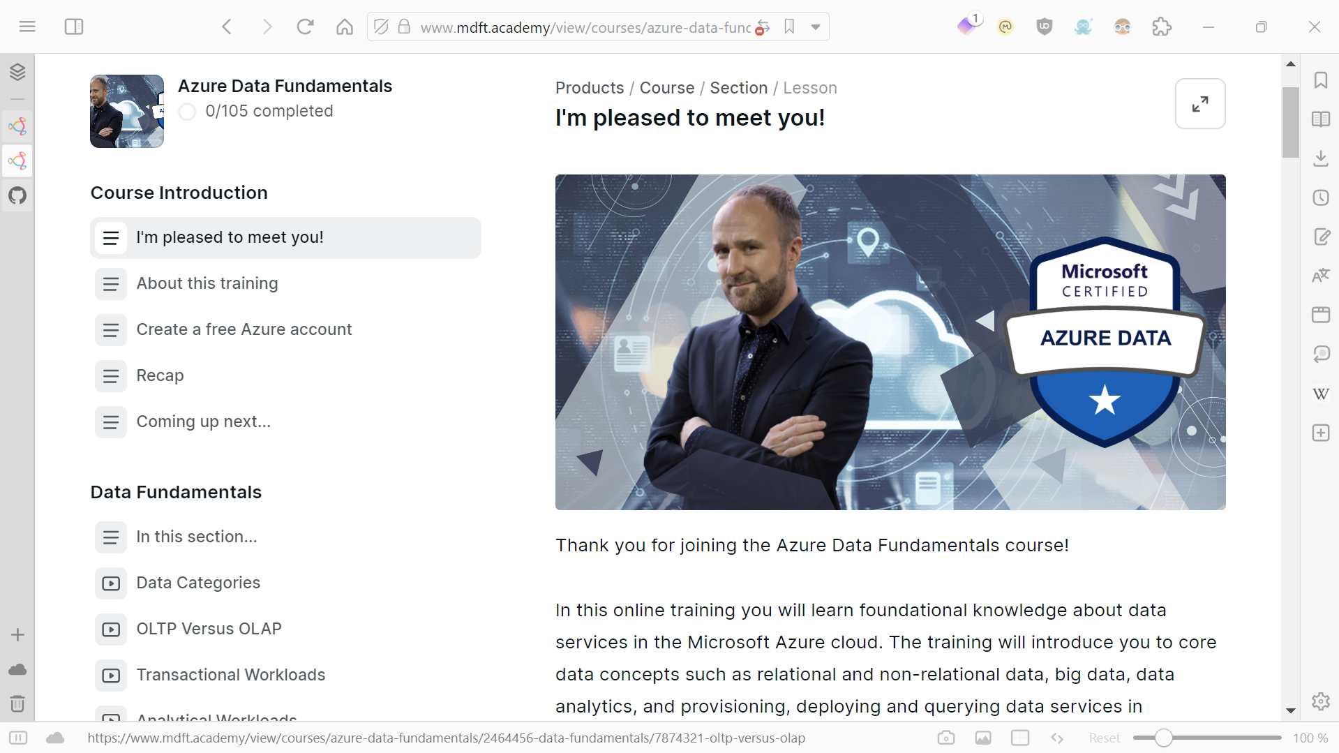This screenshot has width=1339, height=753.
Task: Take a screenshot with the camera icon
Action: pos(946,738)
